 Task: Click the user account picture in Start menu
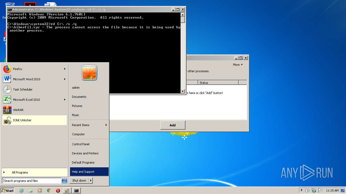(89, 72)
